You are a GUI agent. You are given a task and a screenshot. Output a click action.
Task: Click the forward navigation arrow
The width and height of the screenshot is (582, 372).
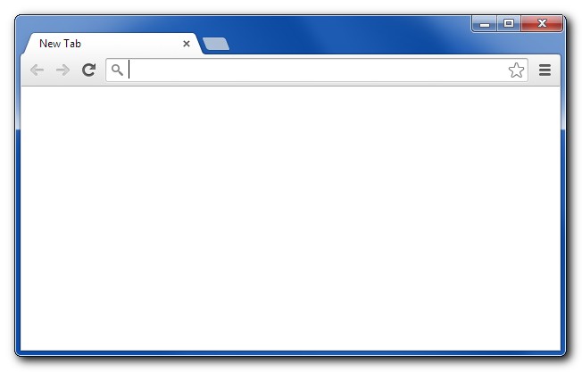[x=62, y=70]
